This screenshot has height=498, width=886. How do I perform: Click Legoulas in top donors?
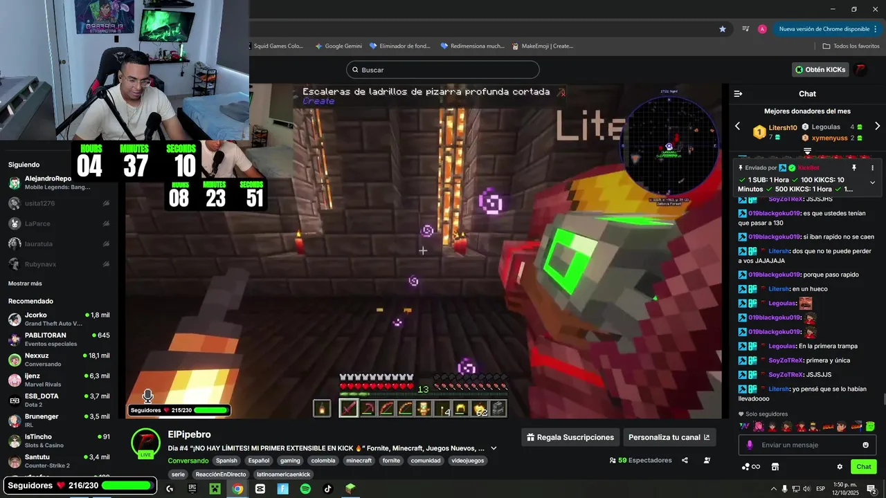[826, 127]
